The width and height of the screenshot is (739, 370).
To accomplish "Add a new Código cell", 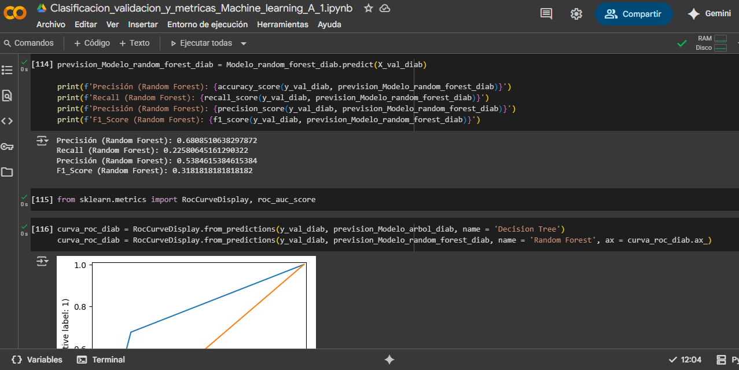I will pos(92,43).
